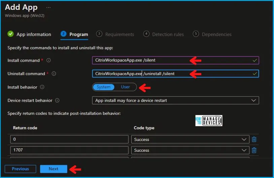
Task: Delete the return code 1707 row
Action: [254, 150]
